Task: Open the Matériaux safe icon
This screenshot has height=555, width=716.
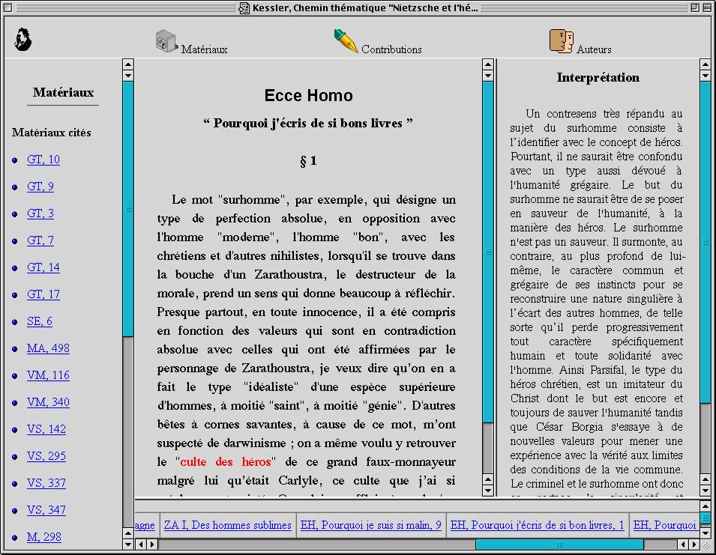Action: [x=166, y=41]
